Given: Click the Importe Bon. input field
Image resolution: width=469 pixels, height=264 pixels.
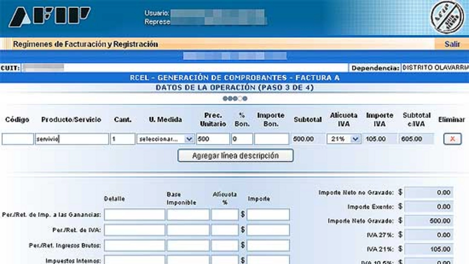Looking at the screenshot, I should 272,139.
